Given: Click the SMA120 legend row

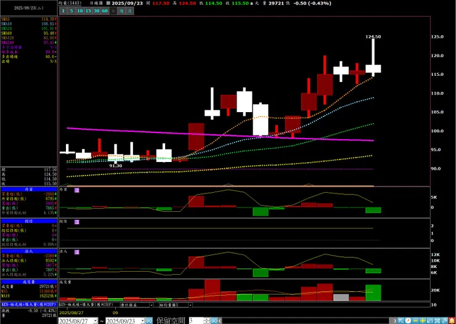Looking at the screenshot, I should (x=29, y=38).
